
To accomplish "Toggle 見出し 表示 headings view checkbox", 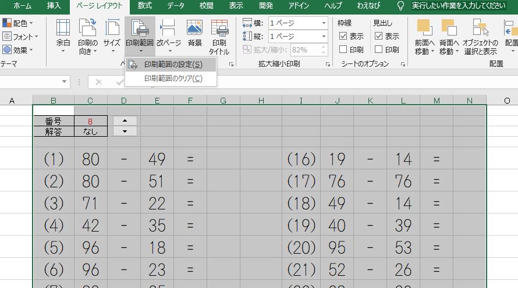I will point(378,36).
